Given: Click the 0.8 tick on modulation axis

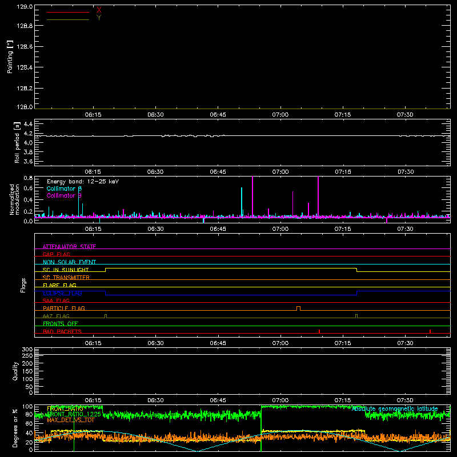Looking at the screenshot, I should point(28,178).
